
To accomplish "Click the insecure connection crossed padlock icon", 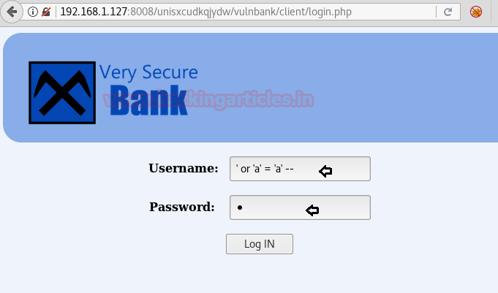I will click(46, 12).
